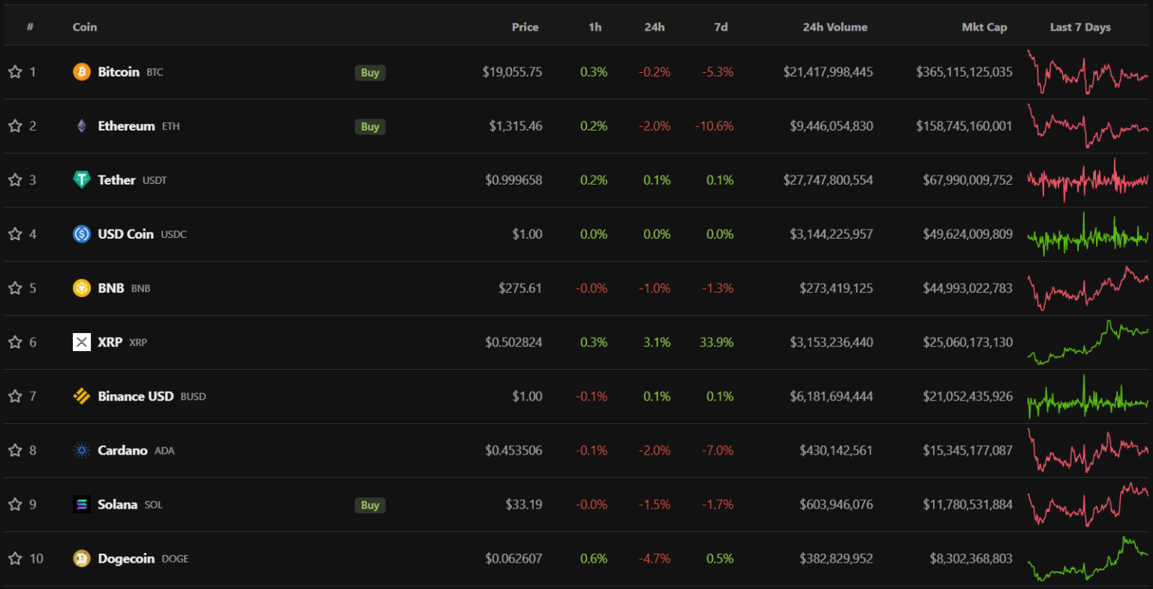The image size is (1153, 589).
Task: Open the Tether coin link
Action: click(116, 180)
